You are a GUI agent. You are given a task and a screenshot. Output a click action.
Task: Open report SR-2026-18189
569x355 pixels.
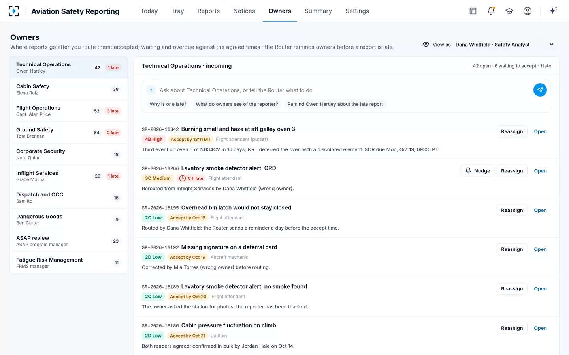(x=540, y=289)
